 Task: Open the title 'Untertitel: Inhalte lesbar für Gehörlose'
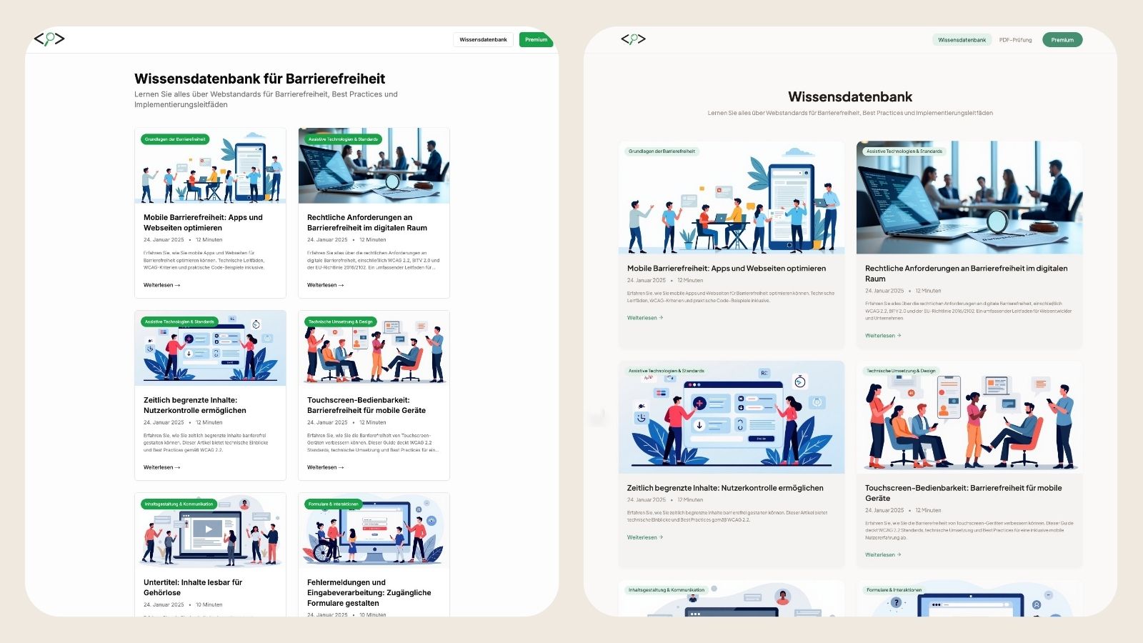(x=193, y=587)
